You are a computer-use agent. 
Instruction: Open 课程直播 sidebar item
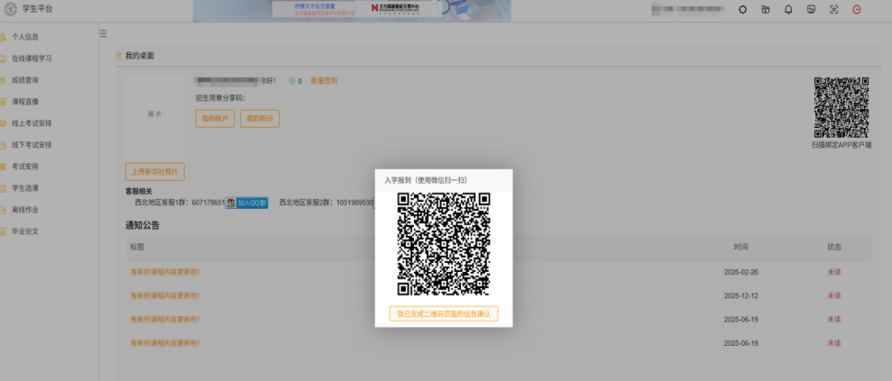(25, 102)
